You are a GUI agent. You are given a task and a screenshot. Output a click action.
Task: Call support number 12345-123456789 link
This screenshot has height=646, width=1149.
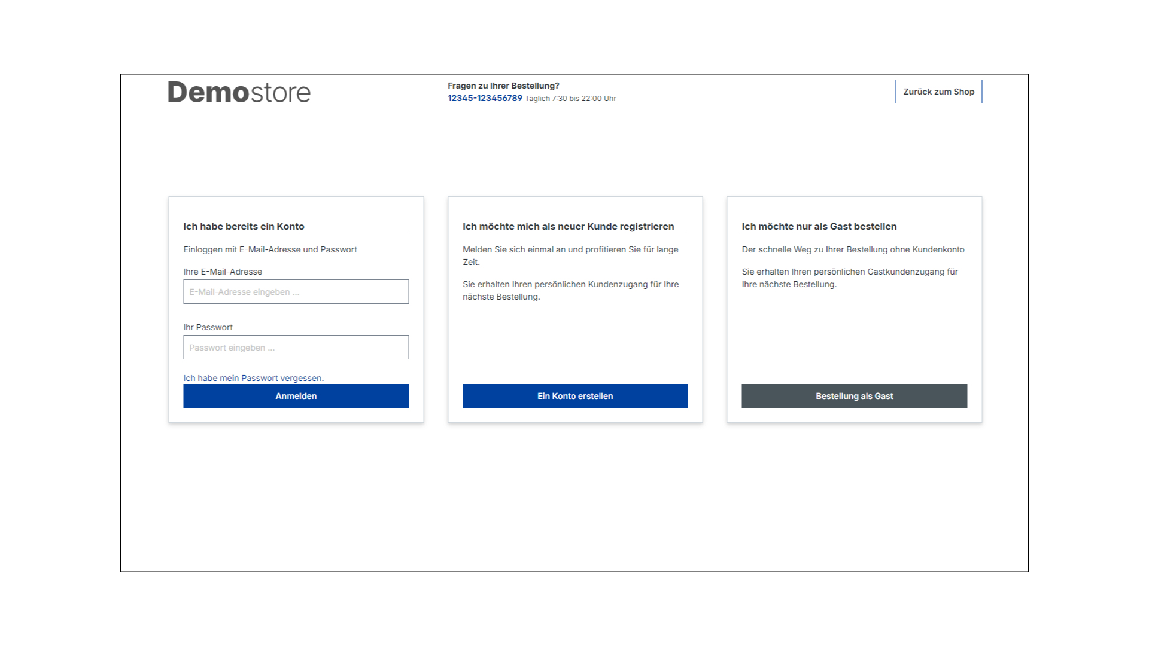point(485,98)
